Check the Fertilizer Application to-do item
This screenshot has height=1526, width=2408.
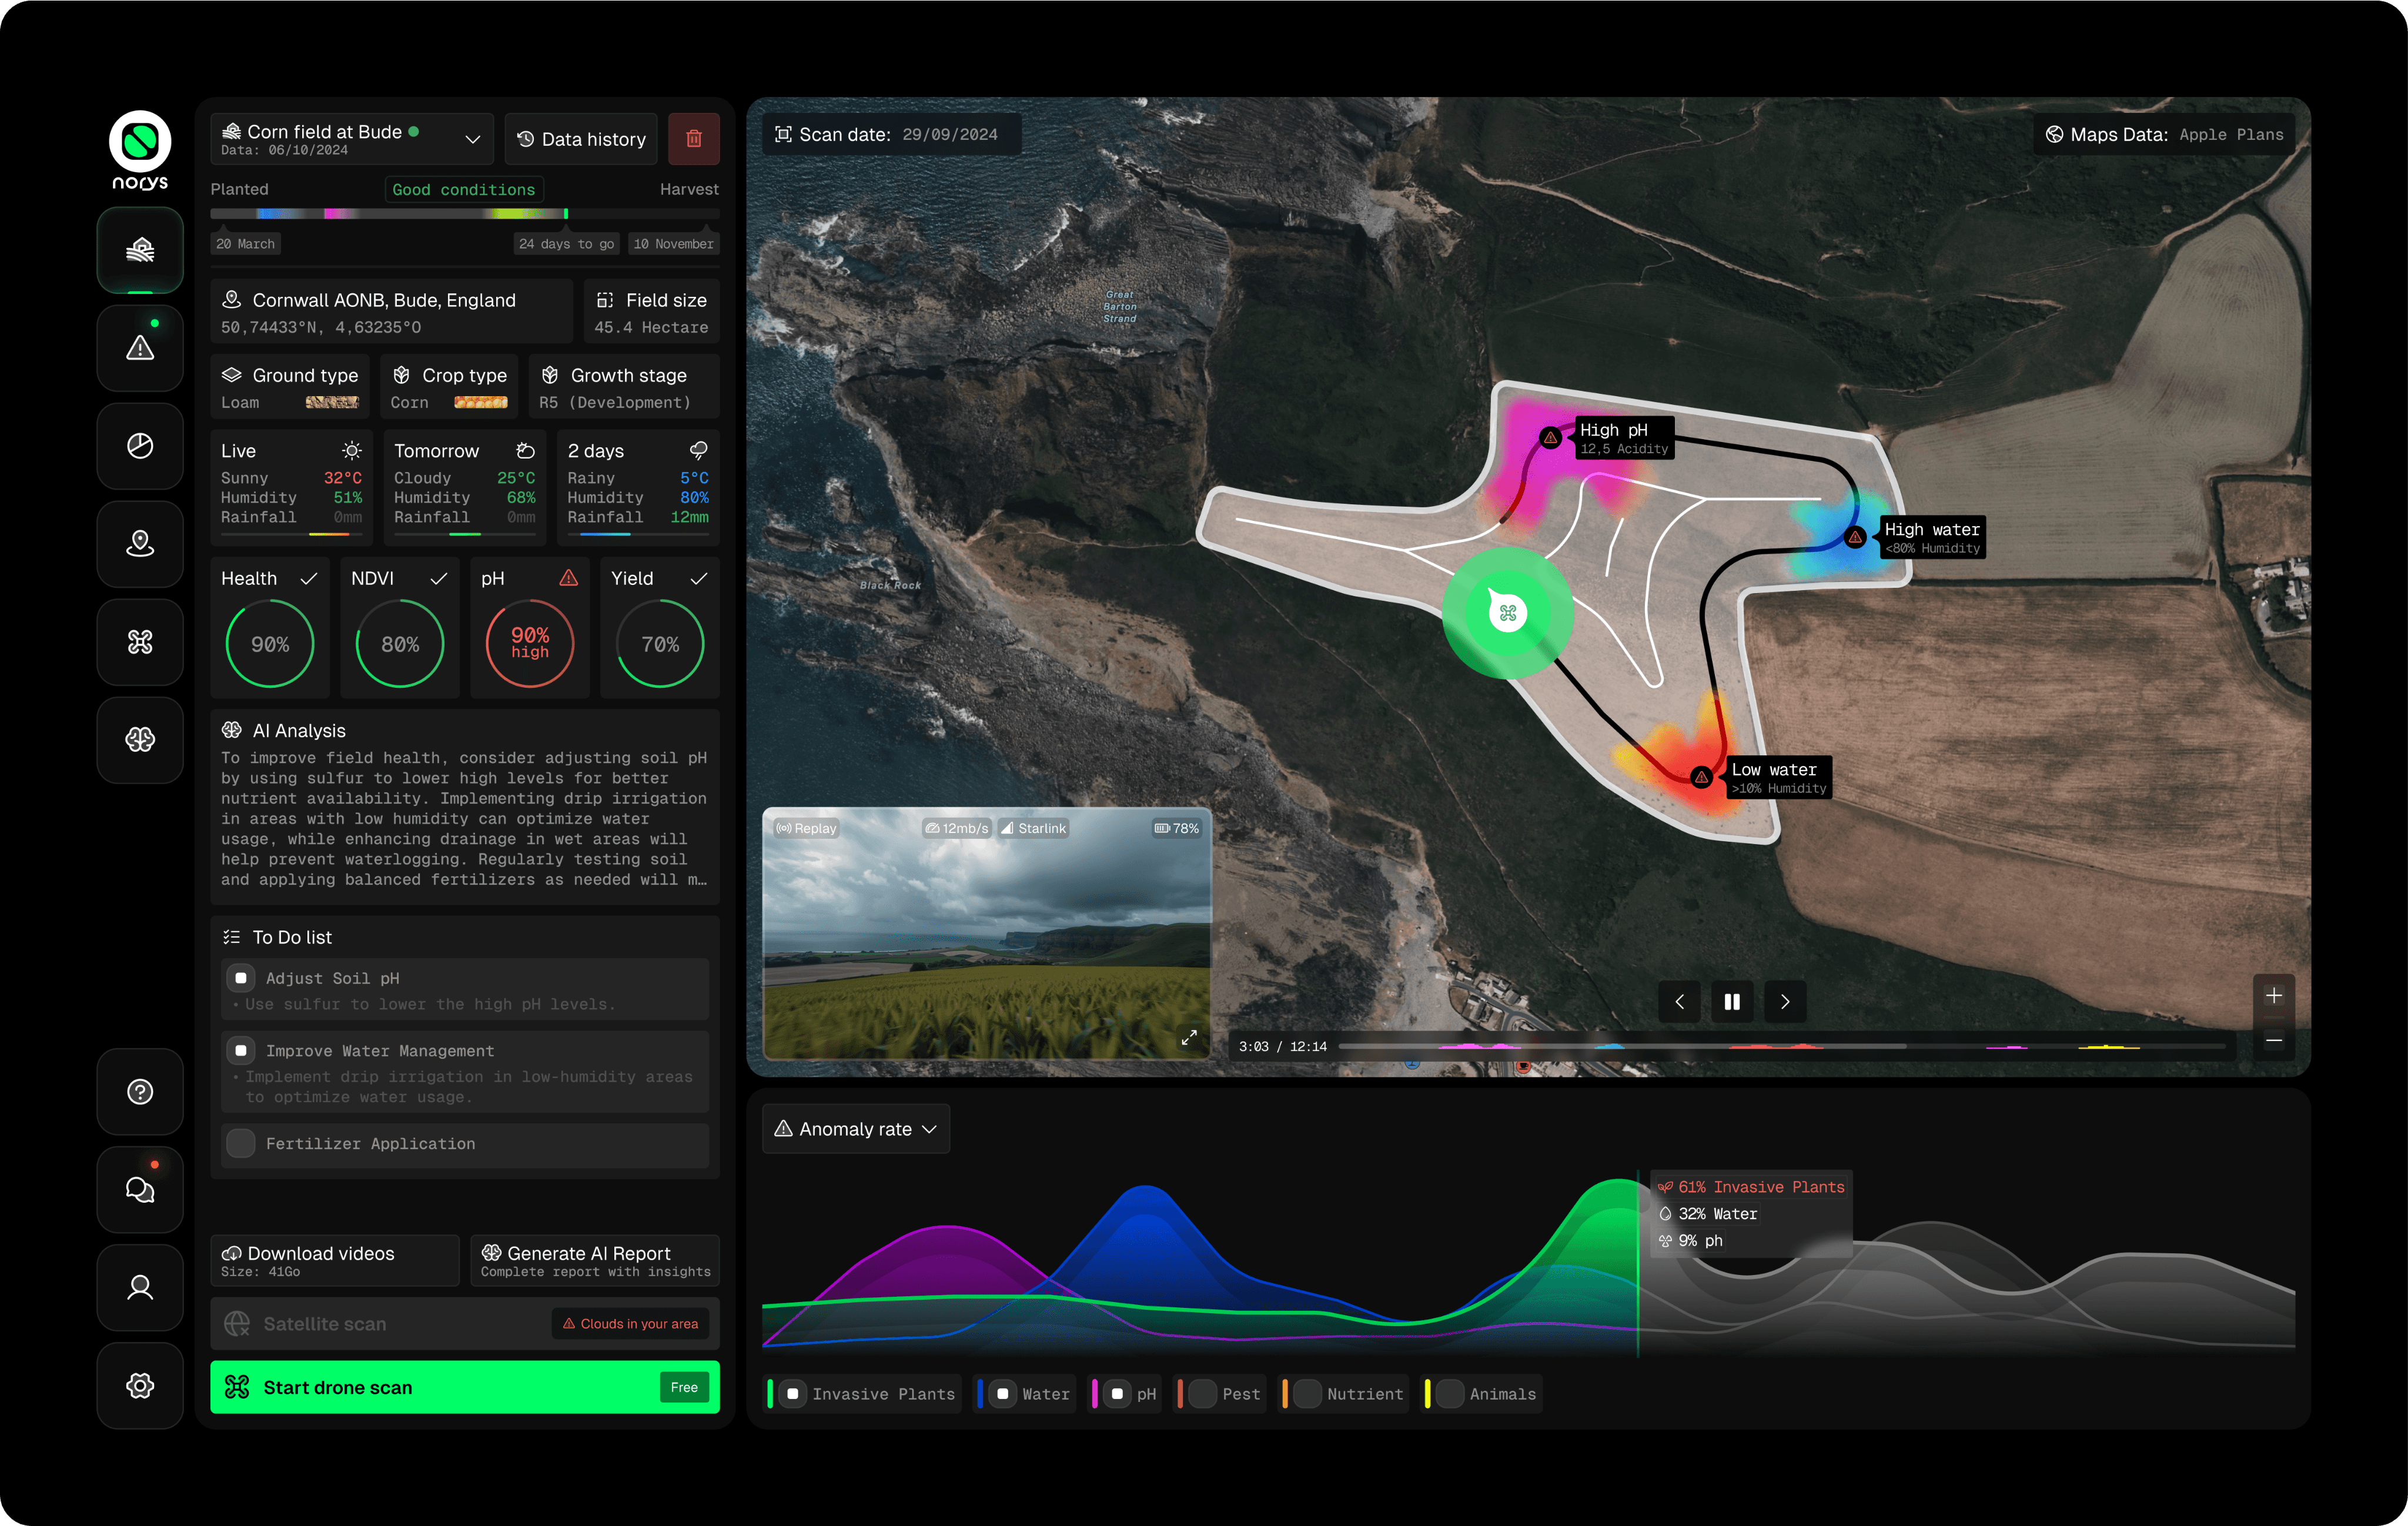click(241, 1143)
